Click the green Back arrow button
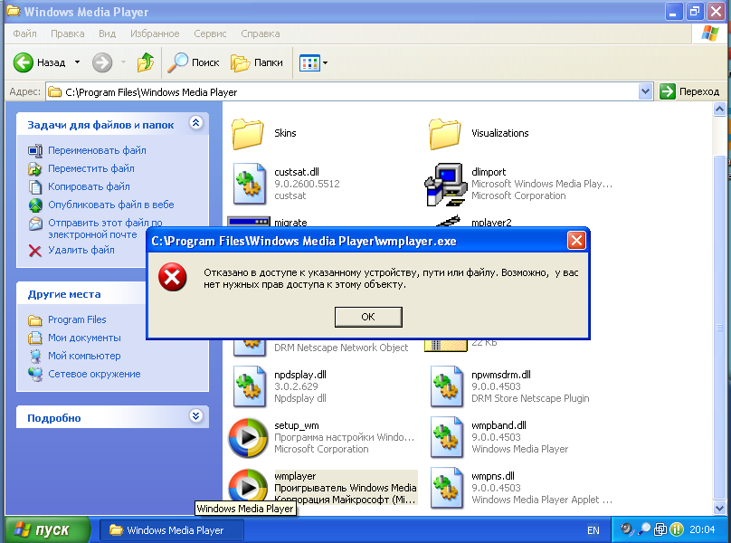 coord(23,62)
